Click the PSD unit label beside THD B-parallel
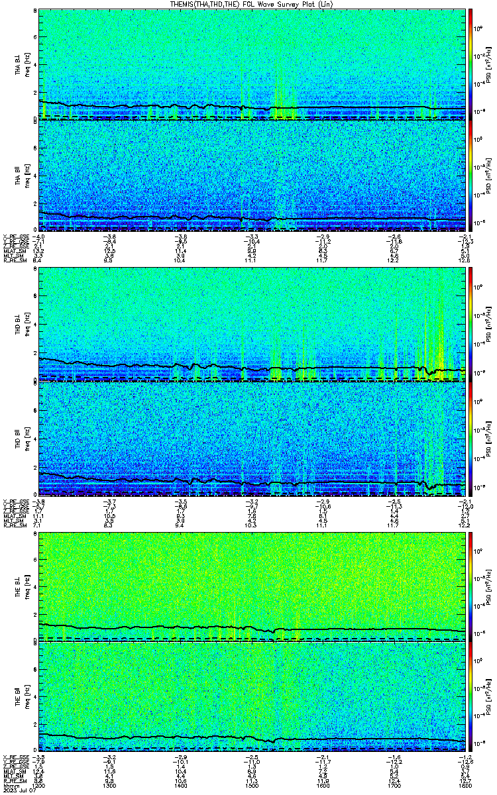The height and width of the screenshot is (795, 497). click(x=488, y=438)
